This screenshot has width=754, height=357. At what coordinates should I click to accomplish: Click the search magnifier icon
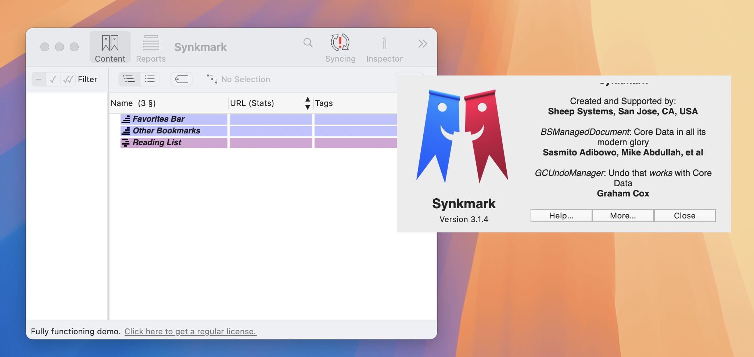click(x=308, y=43)
